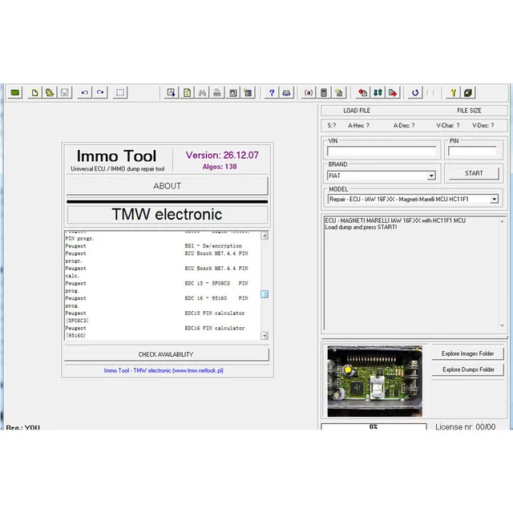Click the LOAD FILE header label
This screenshot has width=513, height=513.
[357, 111]
